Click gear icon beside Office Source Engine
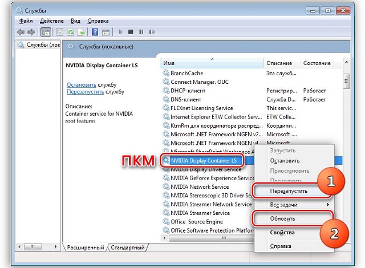This screenshot has height=268, width=365. point(166,221)
